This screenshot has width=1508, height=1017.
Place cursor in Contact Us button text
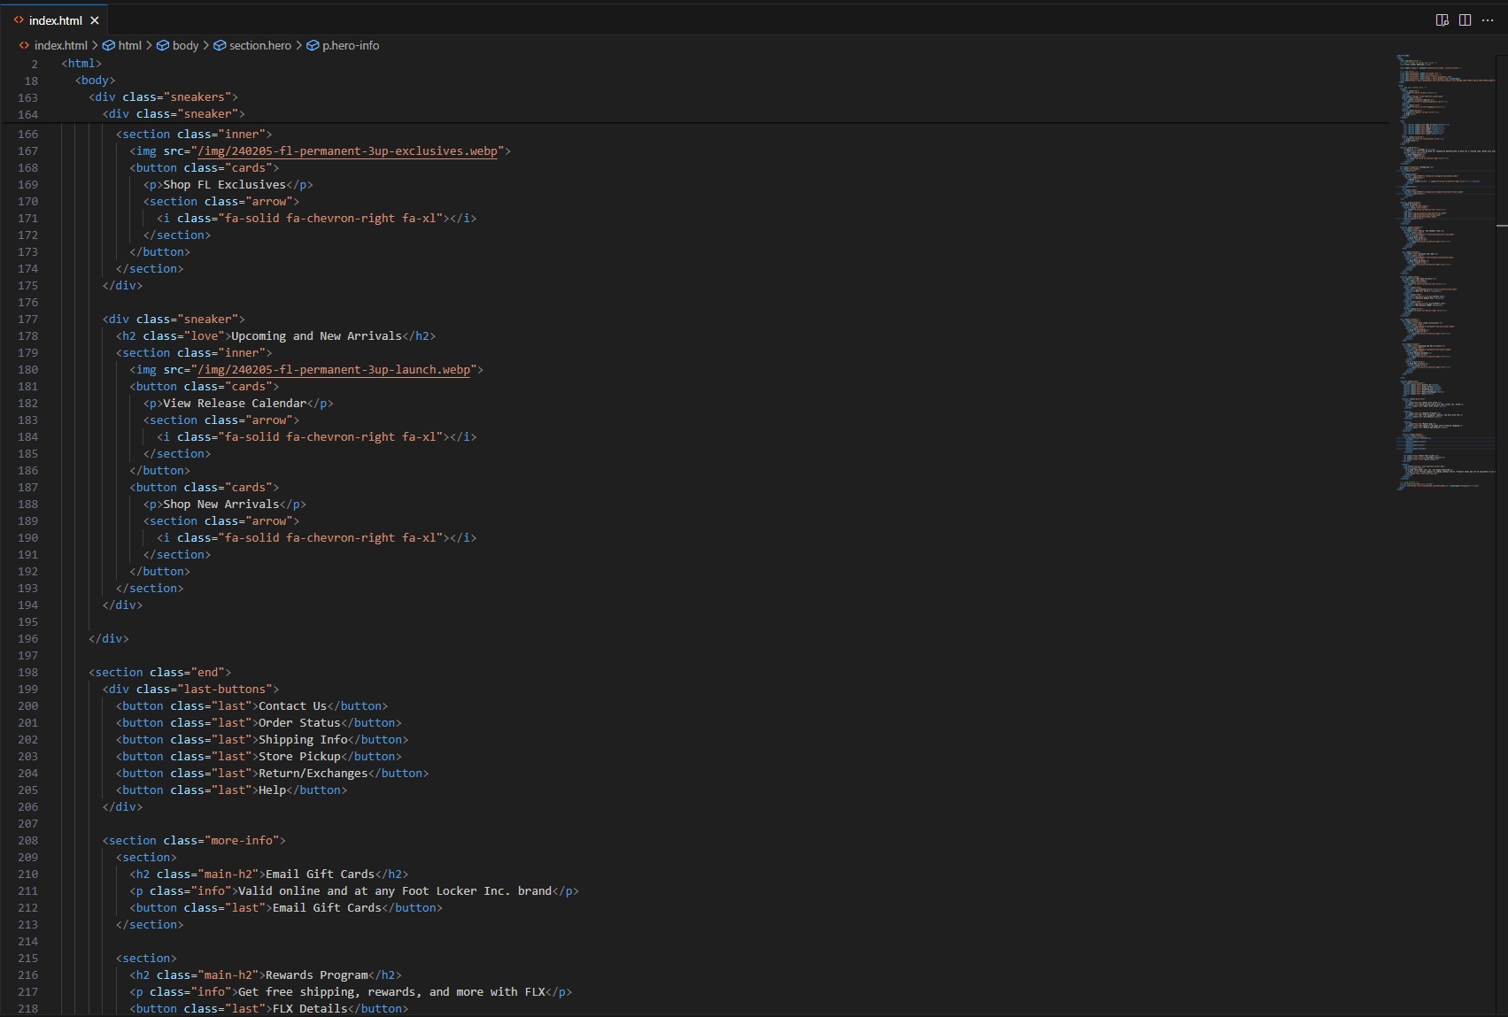click(292, 706)
